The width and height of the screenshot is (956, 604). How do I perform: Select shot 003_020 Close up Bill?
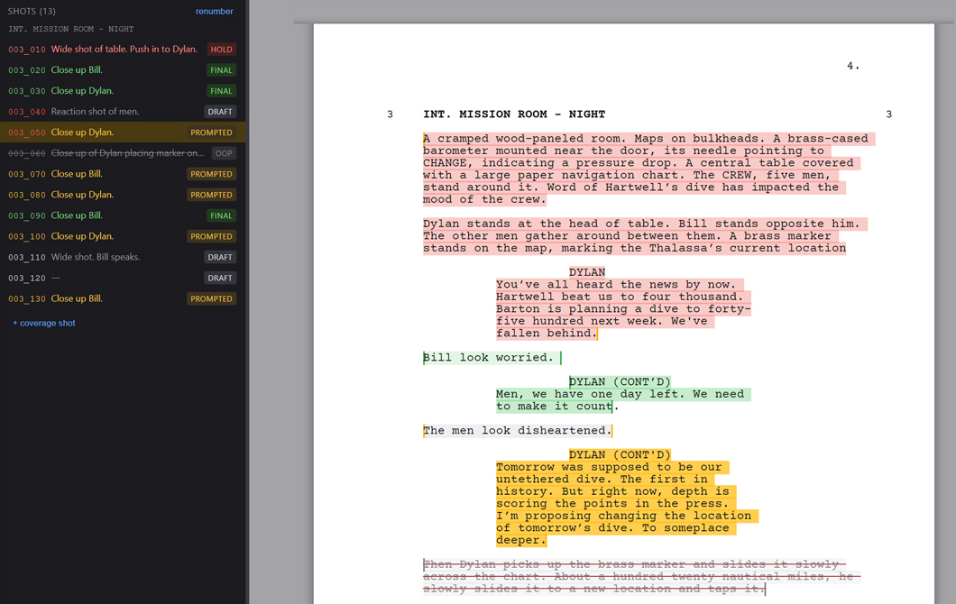point(122,70)
